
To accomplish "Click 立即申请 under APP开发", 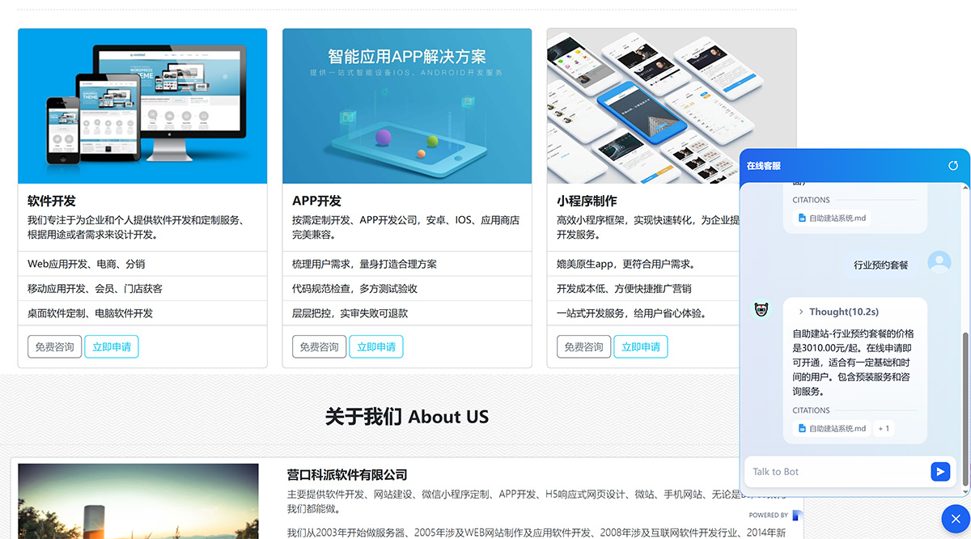I will point(376,347).
